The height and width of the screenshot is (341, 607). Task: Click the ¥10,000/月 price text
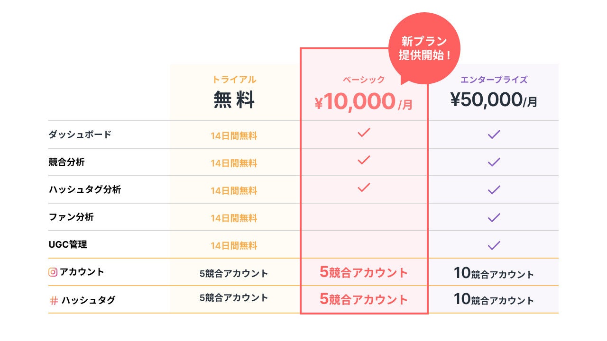pos(364,102)
